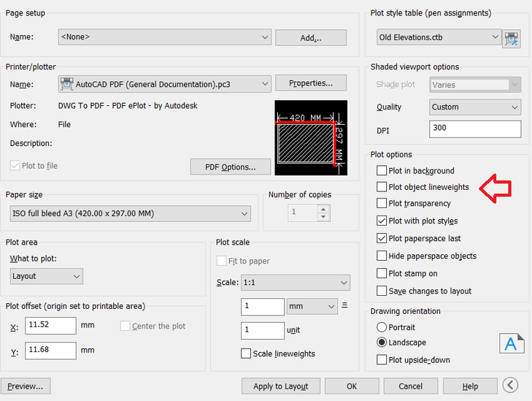Viewport: 532px width, 401px height.
Task: Open the plot style table editor icon
Action: click(x=512, y=39)
